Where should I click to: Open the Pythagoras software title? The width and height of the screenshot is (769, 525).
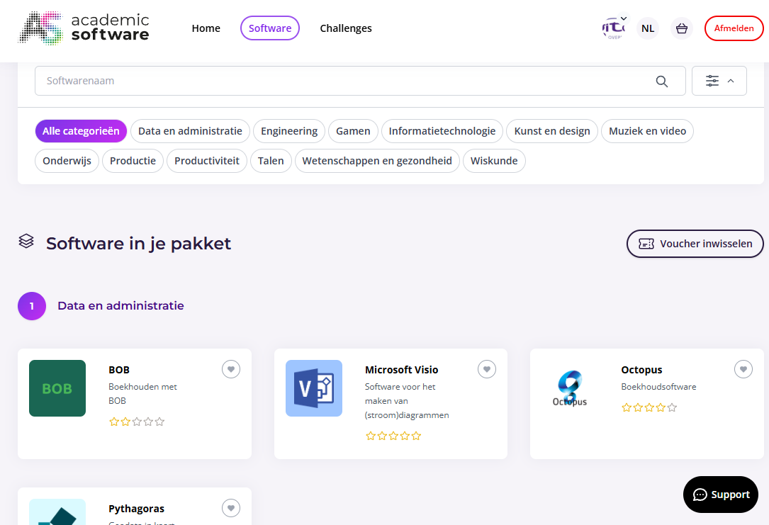pos(136,508)
